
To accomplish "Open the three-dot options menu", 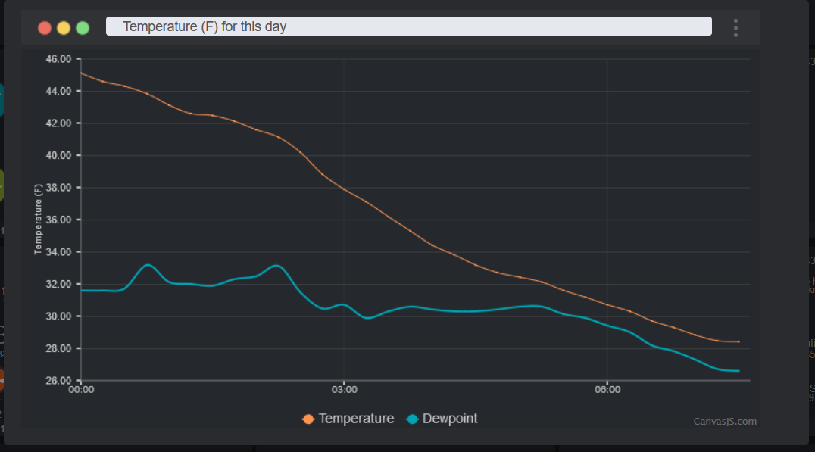I will 735,28.
